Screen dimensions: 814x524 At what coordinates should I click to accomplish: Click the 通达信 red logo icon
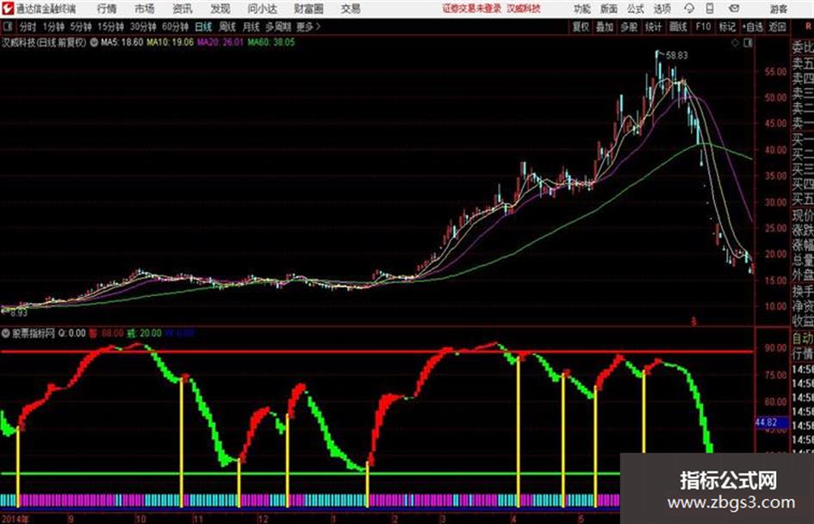[8, 9]
